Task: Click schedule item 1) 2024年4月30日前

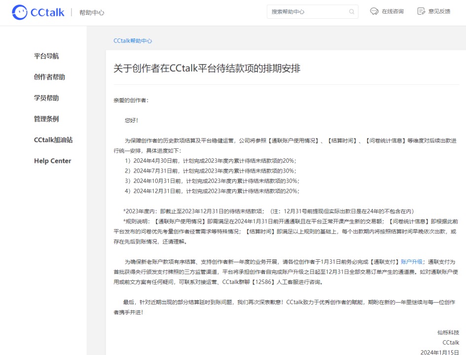Action: click(x=211, y=161)
